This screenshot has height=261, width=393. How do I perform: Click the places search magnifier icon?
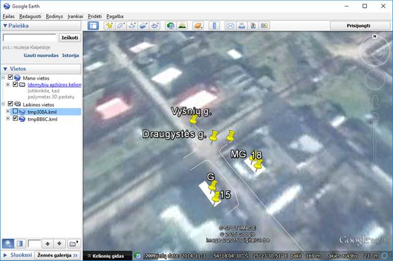coord(8,244)
